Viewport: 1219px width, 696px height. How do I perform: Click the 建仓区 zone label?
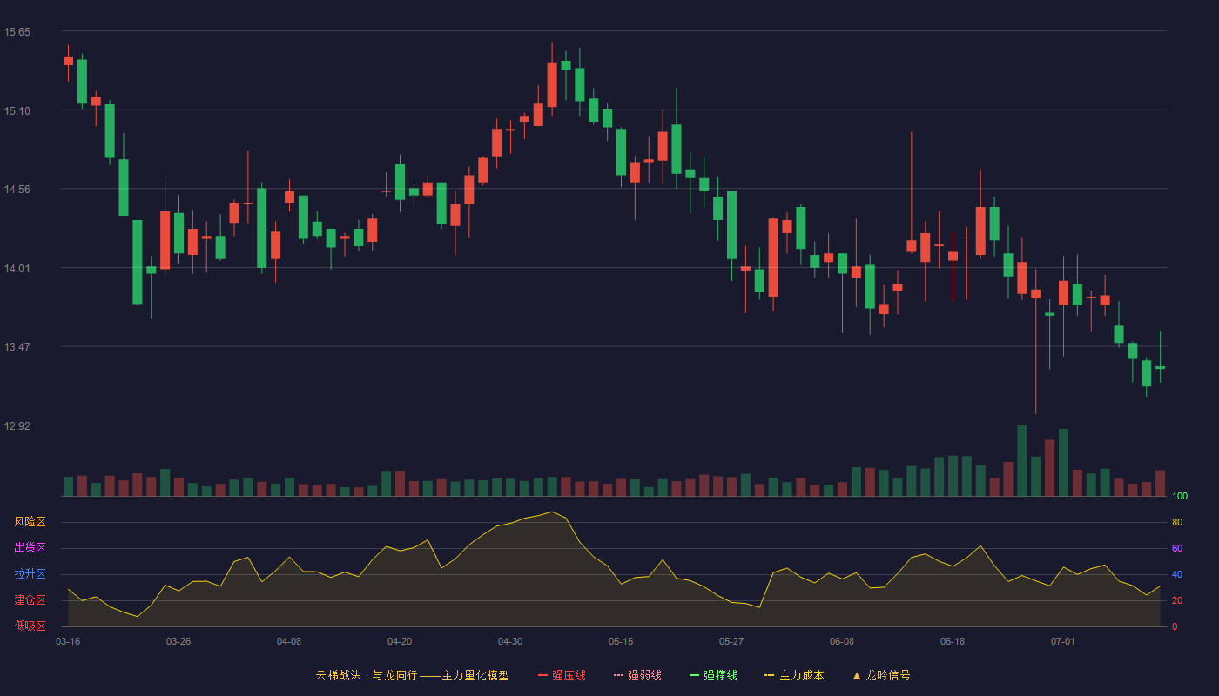30,600
